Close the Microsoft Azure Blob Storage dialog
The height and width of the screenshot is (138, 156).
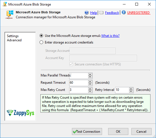tap(149, 4)
